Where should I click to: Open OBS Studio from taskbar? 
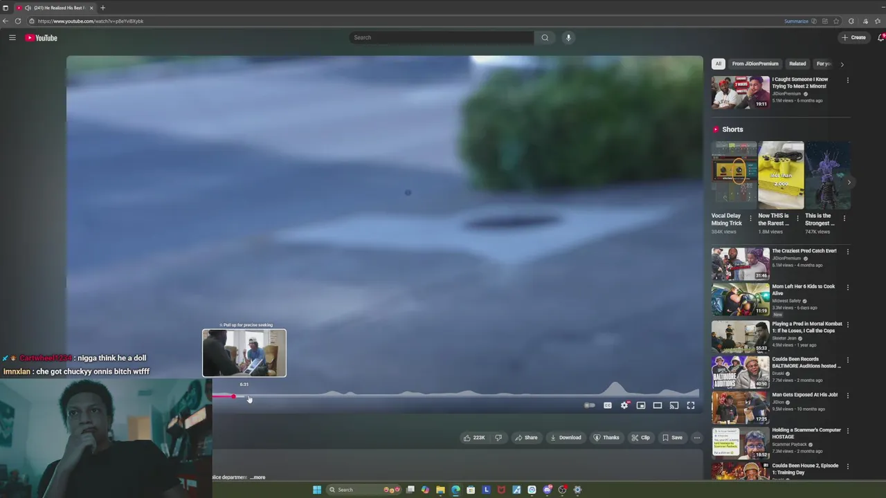(x=562, y=490)
